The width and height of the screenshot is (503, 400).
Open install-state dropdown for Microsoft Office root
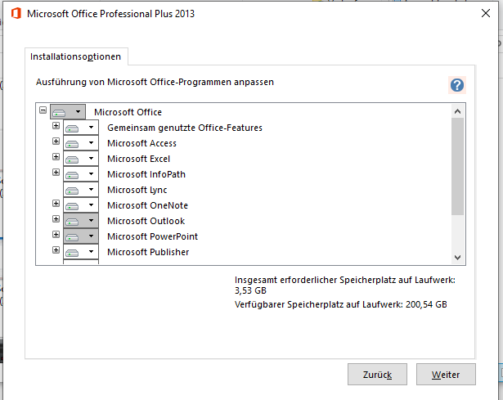[x=68, y=112]
